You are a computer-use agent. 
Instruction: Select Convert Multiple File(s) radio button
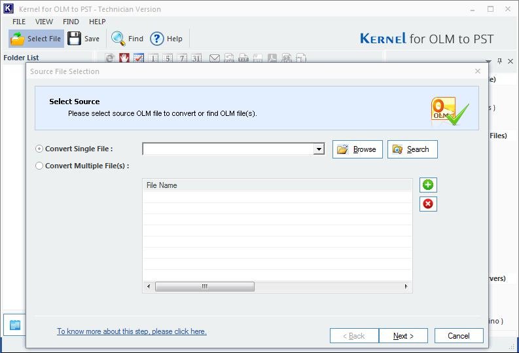(39, 166)
